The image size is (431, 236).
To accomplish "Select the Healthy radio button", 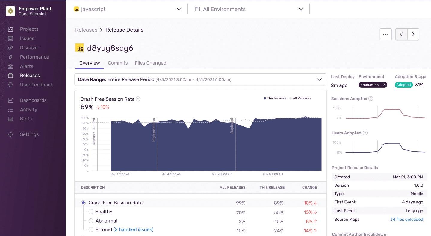I will click(x=91, y=212).
